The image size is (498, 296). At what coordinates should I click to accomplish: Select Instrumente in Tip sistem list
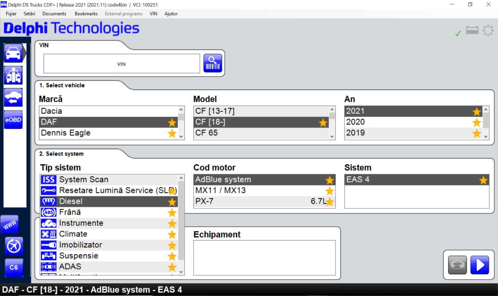coord(109,223)
